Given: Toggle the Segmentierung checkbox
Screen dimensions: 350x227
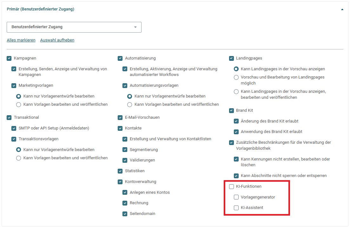Looking at the screenshot, I should click(125, 150).
